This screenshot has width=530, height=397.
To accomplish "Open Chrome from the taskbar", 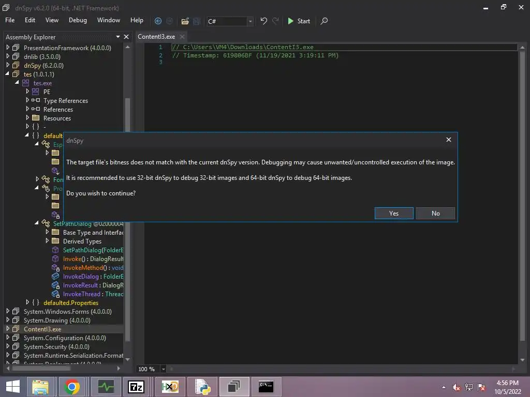I will click(72, 387).
